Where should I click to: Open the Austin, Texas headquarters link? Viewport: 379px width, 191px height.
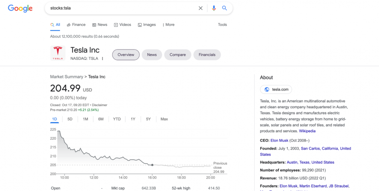[x=311, y=162]
